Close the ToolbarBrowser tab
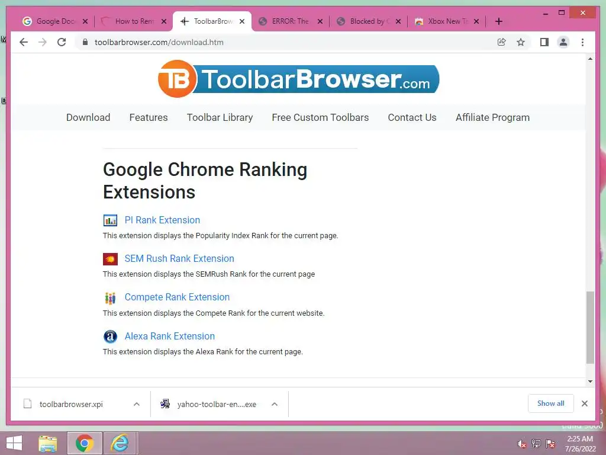 [x=242, y=21]
